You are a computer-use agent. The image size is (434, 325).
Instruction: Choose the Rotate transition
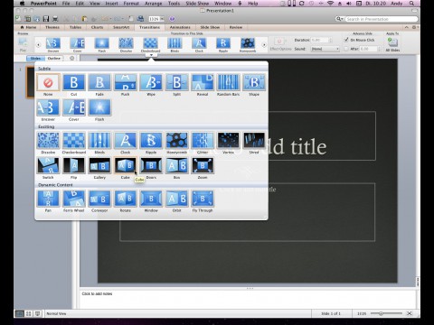(126, 199)
